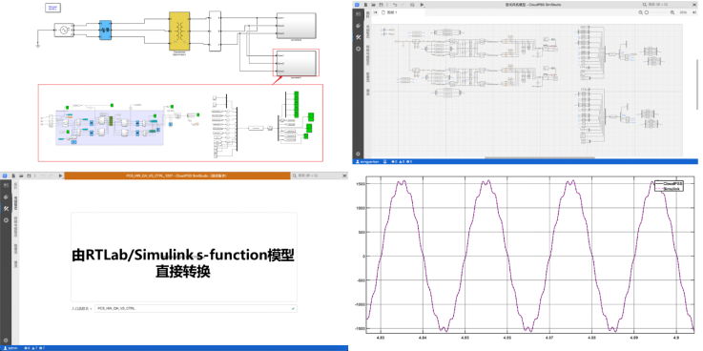Open the settings gear at bottom of upper sidebar
The height and width of the screenshot is (351, 703).
358,154
